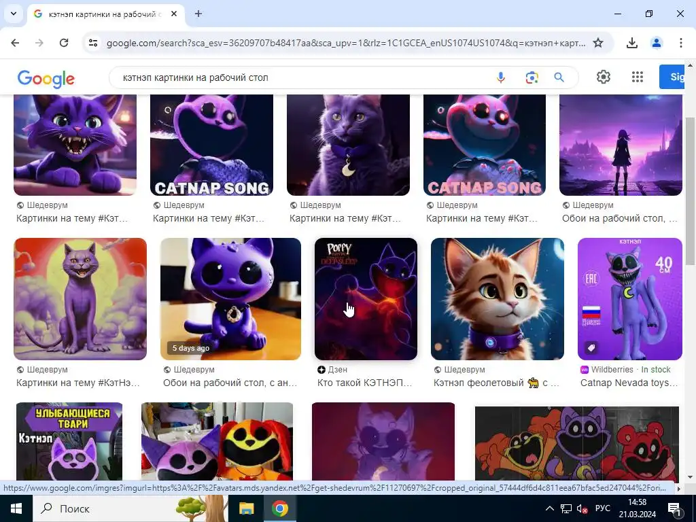Open link Картинки на тему #КэтНэ…
Screen dimensions: 696x522
[78, 383]
